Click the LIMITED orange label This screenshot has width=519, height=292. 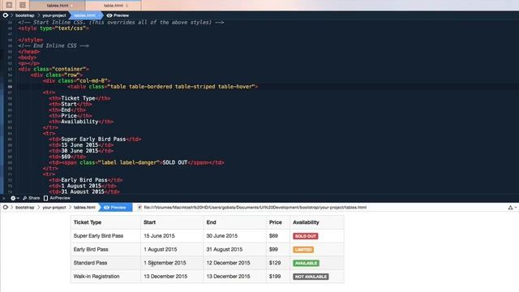(303, 250)
